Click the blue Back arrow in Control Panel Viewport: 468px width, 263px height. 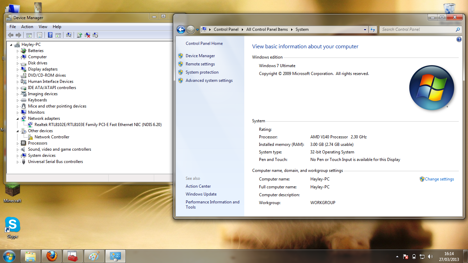181,30
